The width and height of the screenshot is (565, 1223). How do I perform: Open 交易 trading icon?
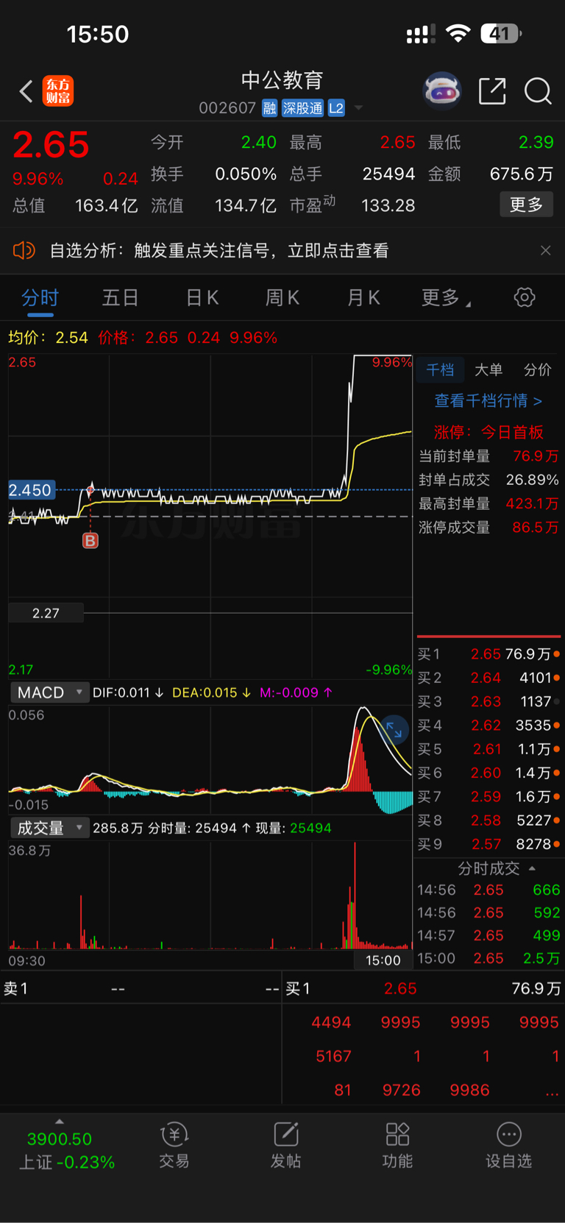pyautogui.click(x=174, y=1146)
